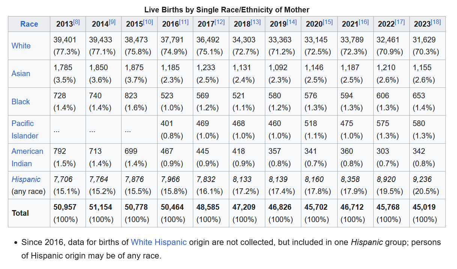Select the 2018 Asian cell 1,131

247,74
